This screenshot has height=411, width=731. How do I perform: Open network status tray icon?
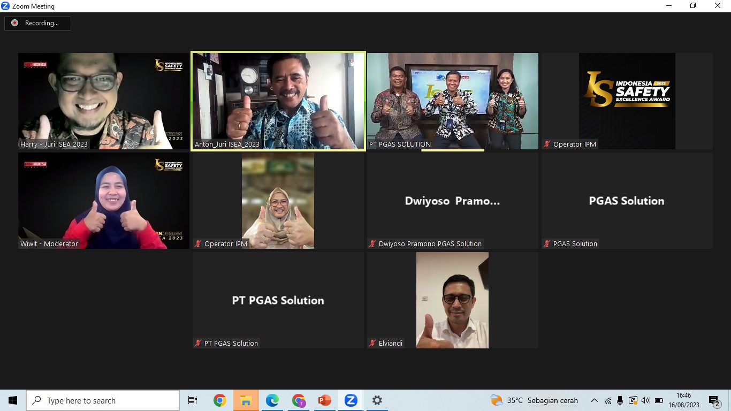coord(608,400)
